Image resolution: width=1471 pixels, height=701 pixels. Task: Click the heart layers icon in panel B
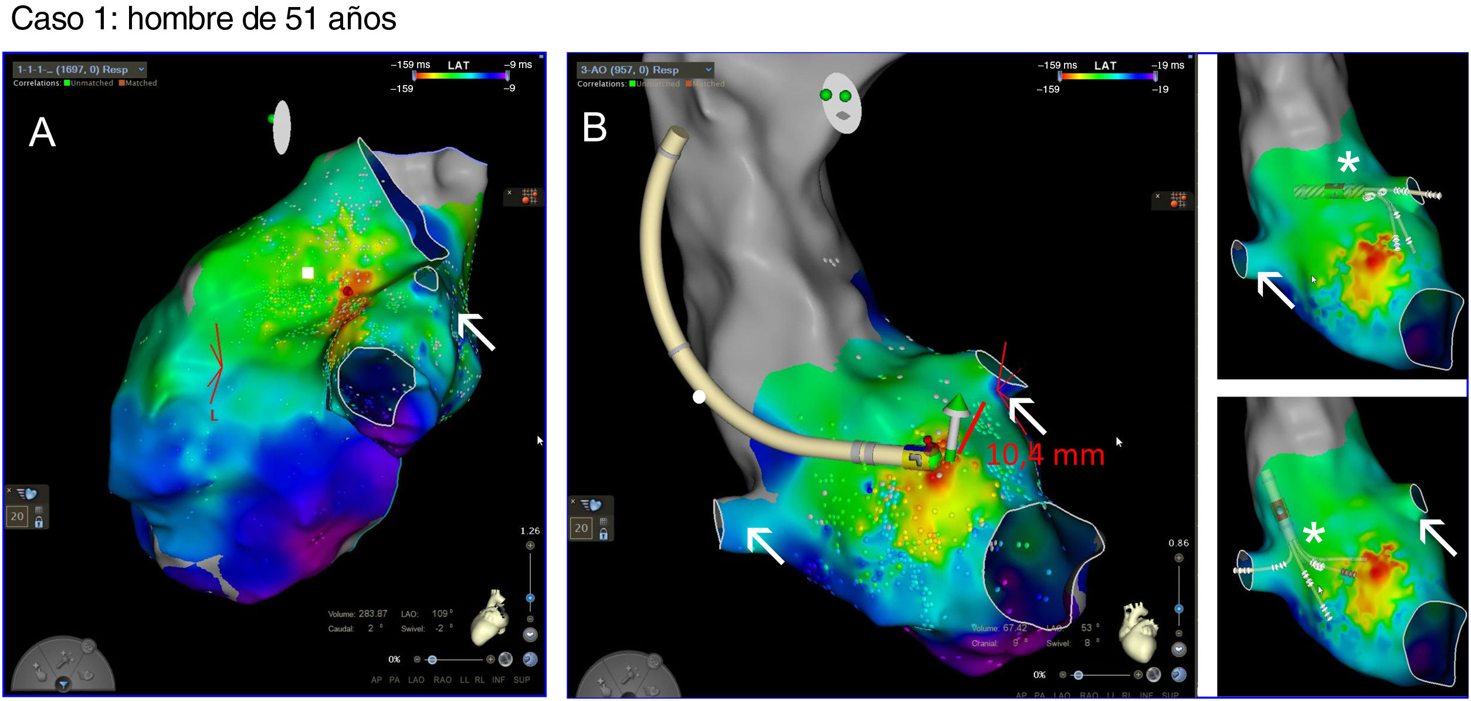point(592,504)
